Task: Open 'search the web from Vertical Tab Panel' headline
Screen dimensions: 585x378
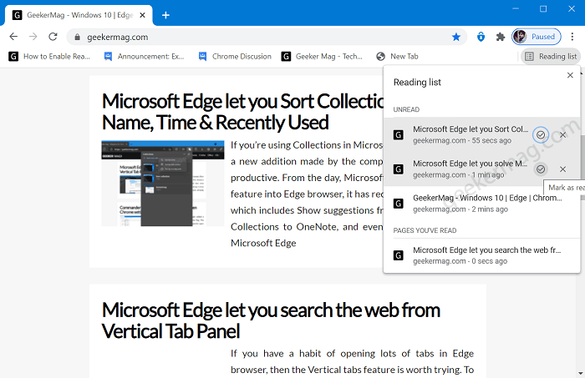Action: (x=271, y=320)
